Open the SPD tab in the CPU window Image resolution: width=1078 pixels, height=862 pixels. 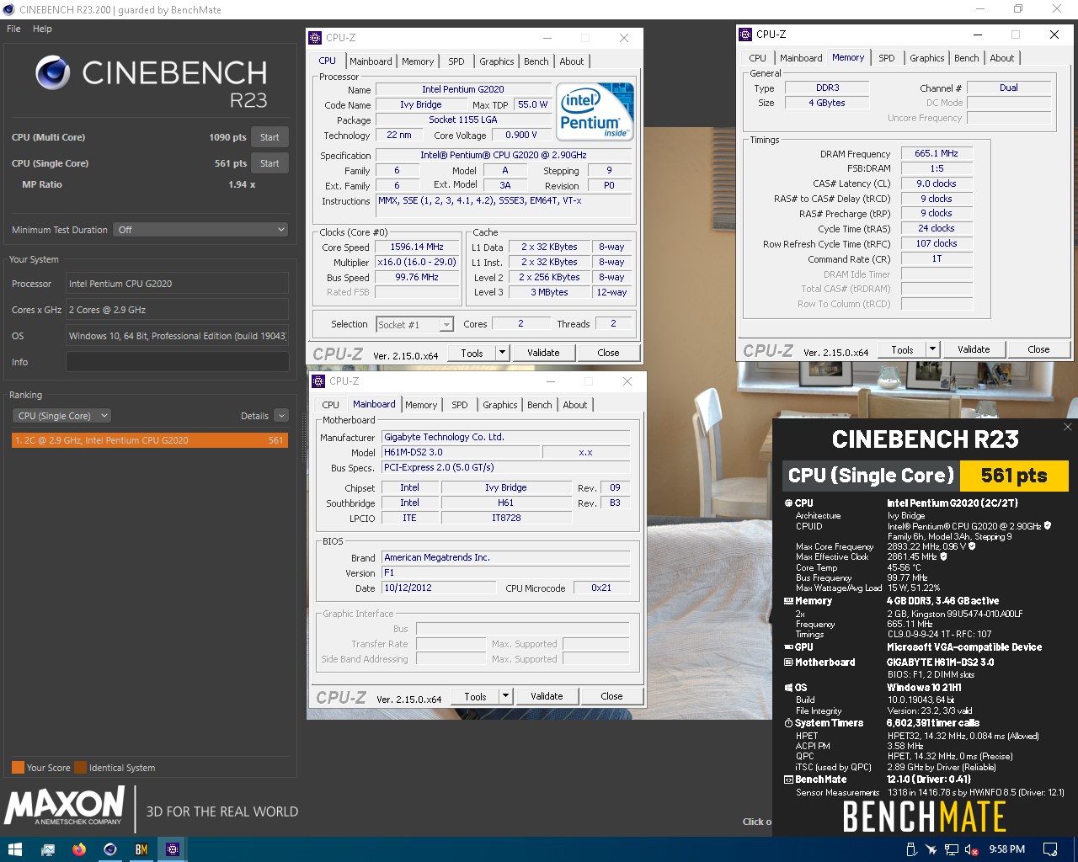pos(456,61)
